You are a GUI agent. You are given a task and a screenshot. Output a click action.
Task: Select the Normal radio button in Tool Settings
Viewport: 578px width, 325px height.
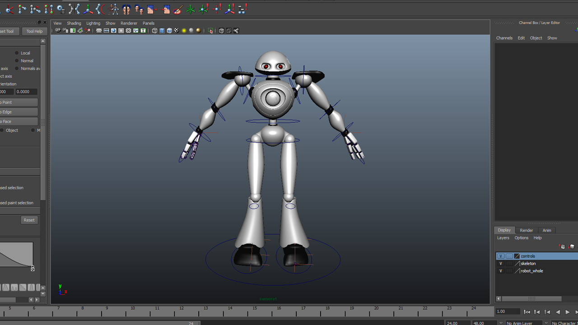pos(16,60)
